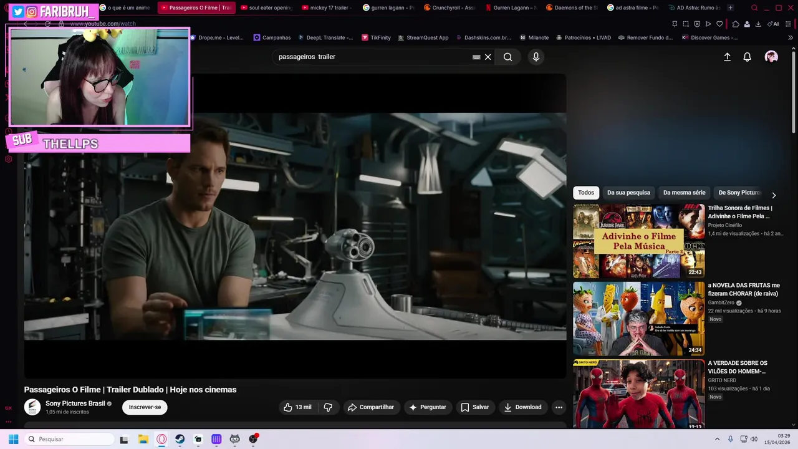The height and width of the screenshot is (449, 798).
Task: Click the Pesquisar taskbar search box
Action: pyautogui.click(x=69, y=439)
